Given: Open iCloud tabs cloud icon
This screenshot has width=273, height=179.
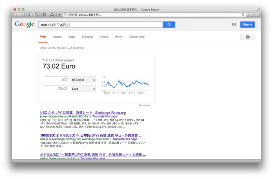Looking at the screenshot, I should (52, 15).
